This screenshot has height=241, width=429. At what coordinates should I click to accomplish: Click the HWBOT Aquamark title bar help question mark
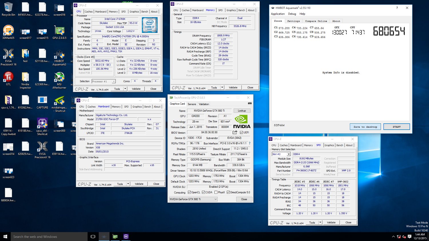pyautogui.click(x=397, y=8)
